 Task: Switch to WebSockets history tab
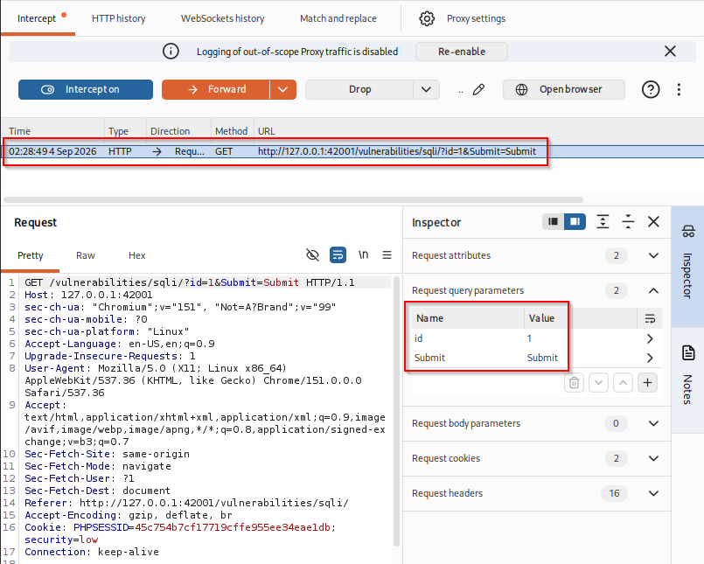pos(223,18)
